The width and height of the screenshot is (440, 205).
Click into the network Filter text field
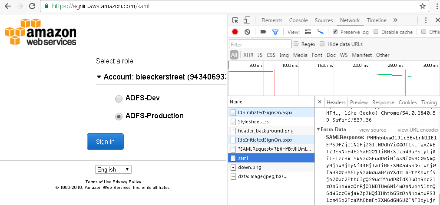(x=261, y=44)
